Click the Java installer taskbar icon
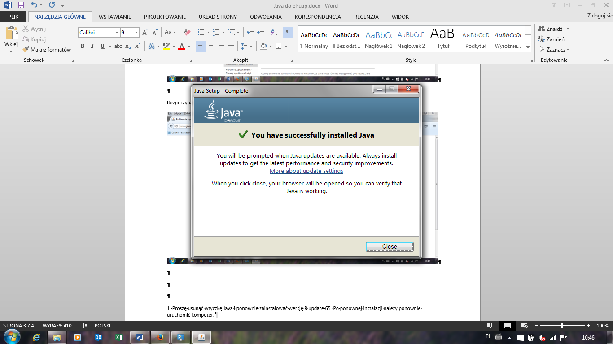Screen dimensions: 613x344 (201, 337)
